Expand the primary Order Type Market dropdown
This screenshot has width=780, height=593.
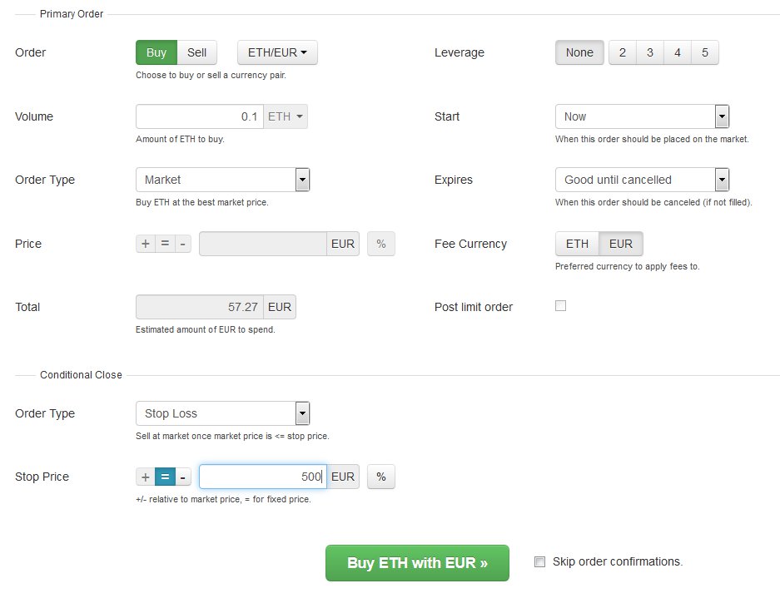222,180
